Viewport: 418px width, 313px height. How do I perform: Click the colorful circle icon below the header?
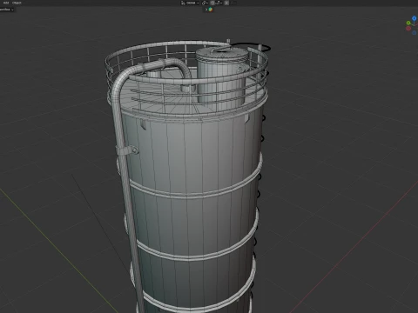pyautogui.click(x=211, y=10)
